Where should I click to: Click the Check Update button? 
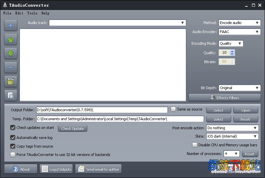[73, 128]
